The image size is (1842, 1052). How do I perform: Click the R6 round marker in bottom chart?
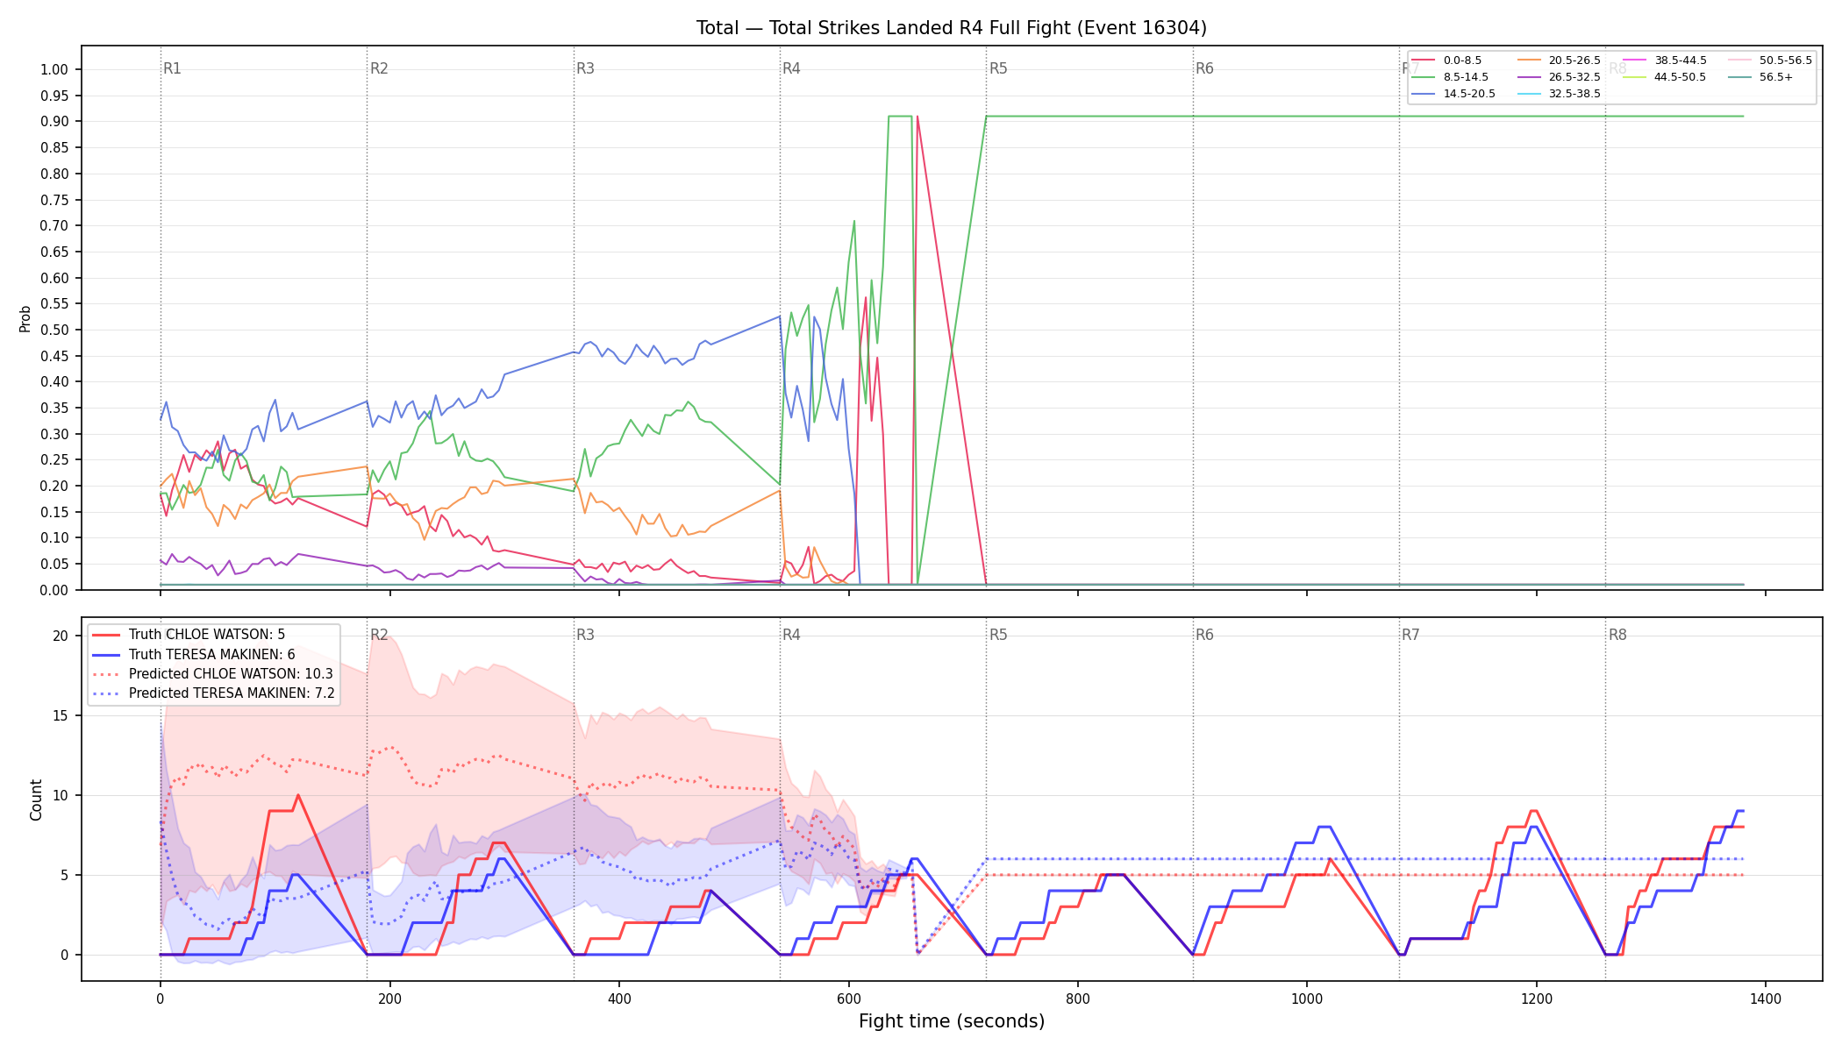(x=1204, y=635)
